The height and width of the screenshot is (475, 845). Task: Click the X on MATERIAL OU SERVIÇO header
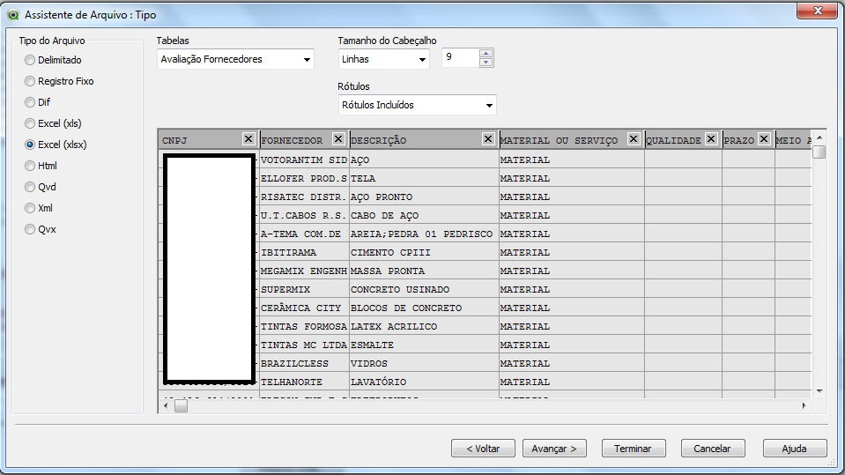634,139
